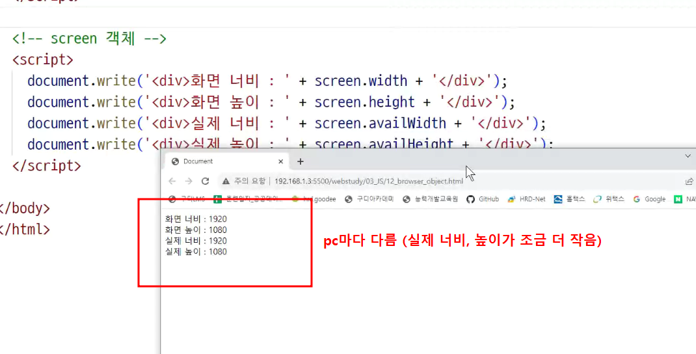Go forward in the browser

[189, 181]
